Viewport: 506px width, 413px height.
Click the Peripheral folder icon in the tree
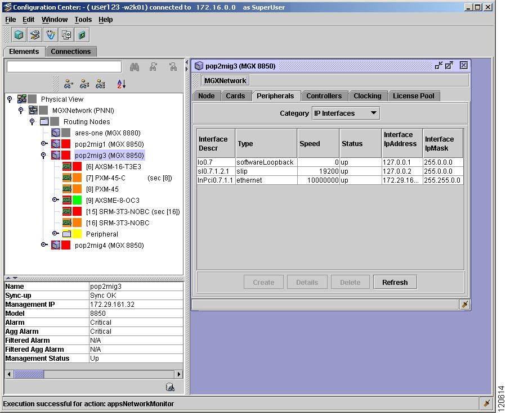tap(67, 234)
